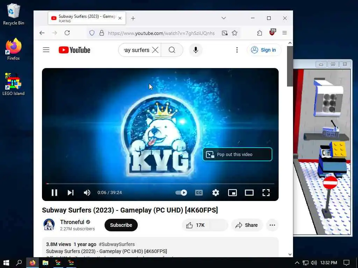Open Windows Start menu

coord(6,263)
